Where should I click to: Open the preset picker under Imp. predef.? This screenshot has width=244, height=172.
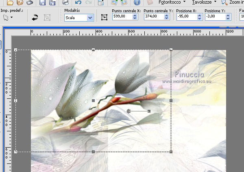8,17
